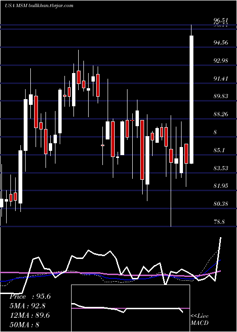Click the 'USA MSM bullkhan.tbrjar.com' header text
Screen dimensions: 237x332
[39, 6]
